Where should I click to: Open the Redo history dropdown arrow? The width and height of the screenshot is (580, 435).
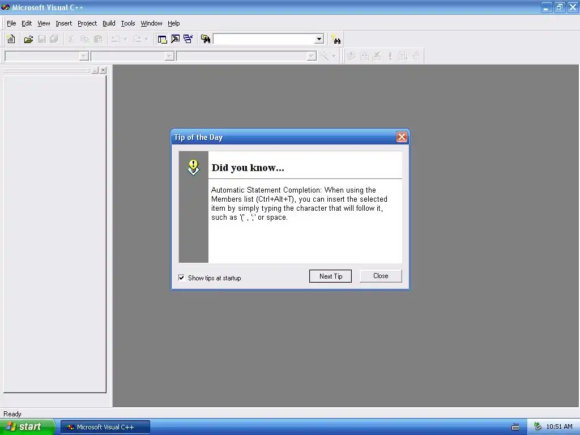pyautogui.click(x=147, y=39)
